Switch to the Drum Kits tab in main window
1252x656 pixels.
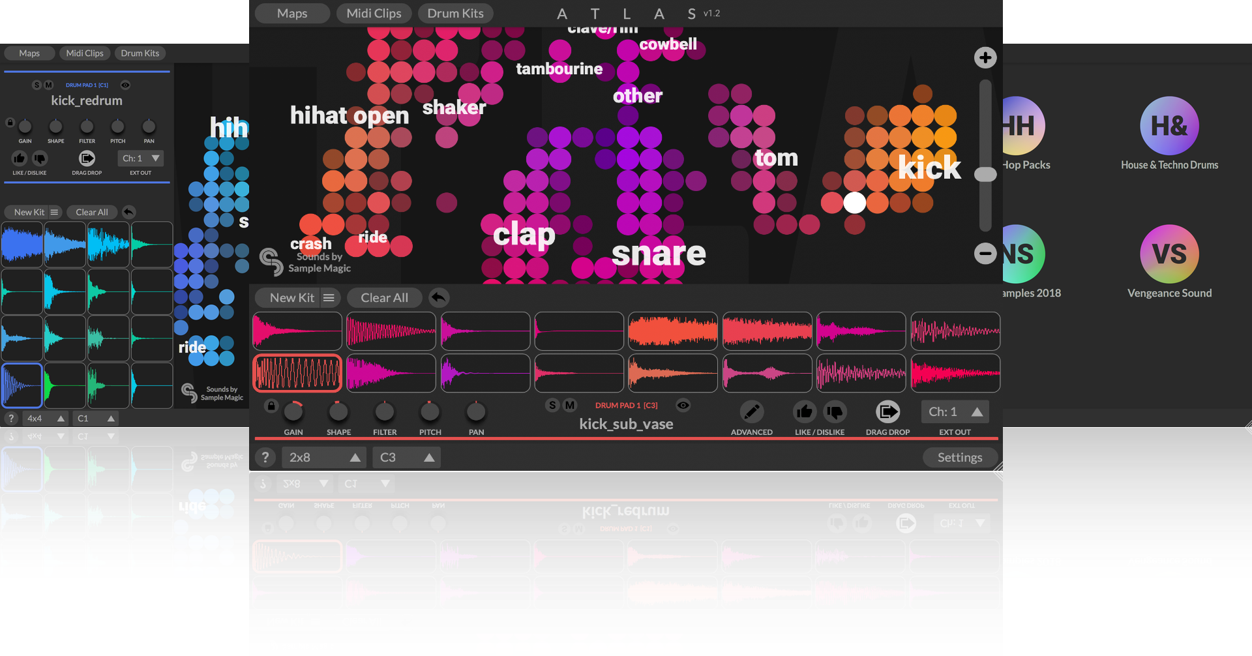pos(455,13)
